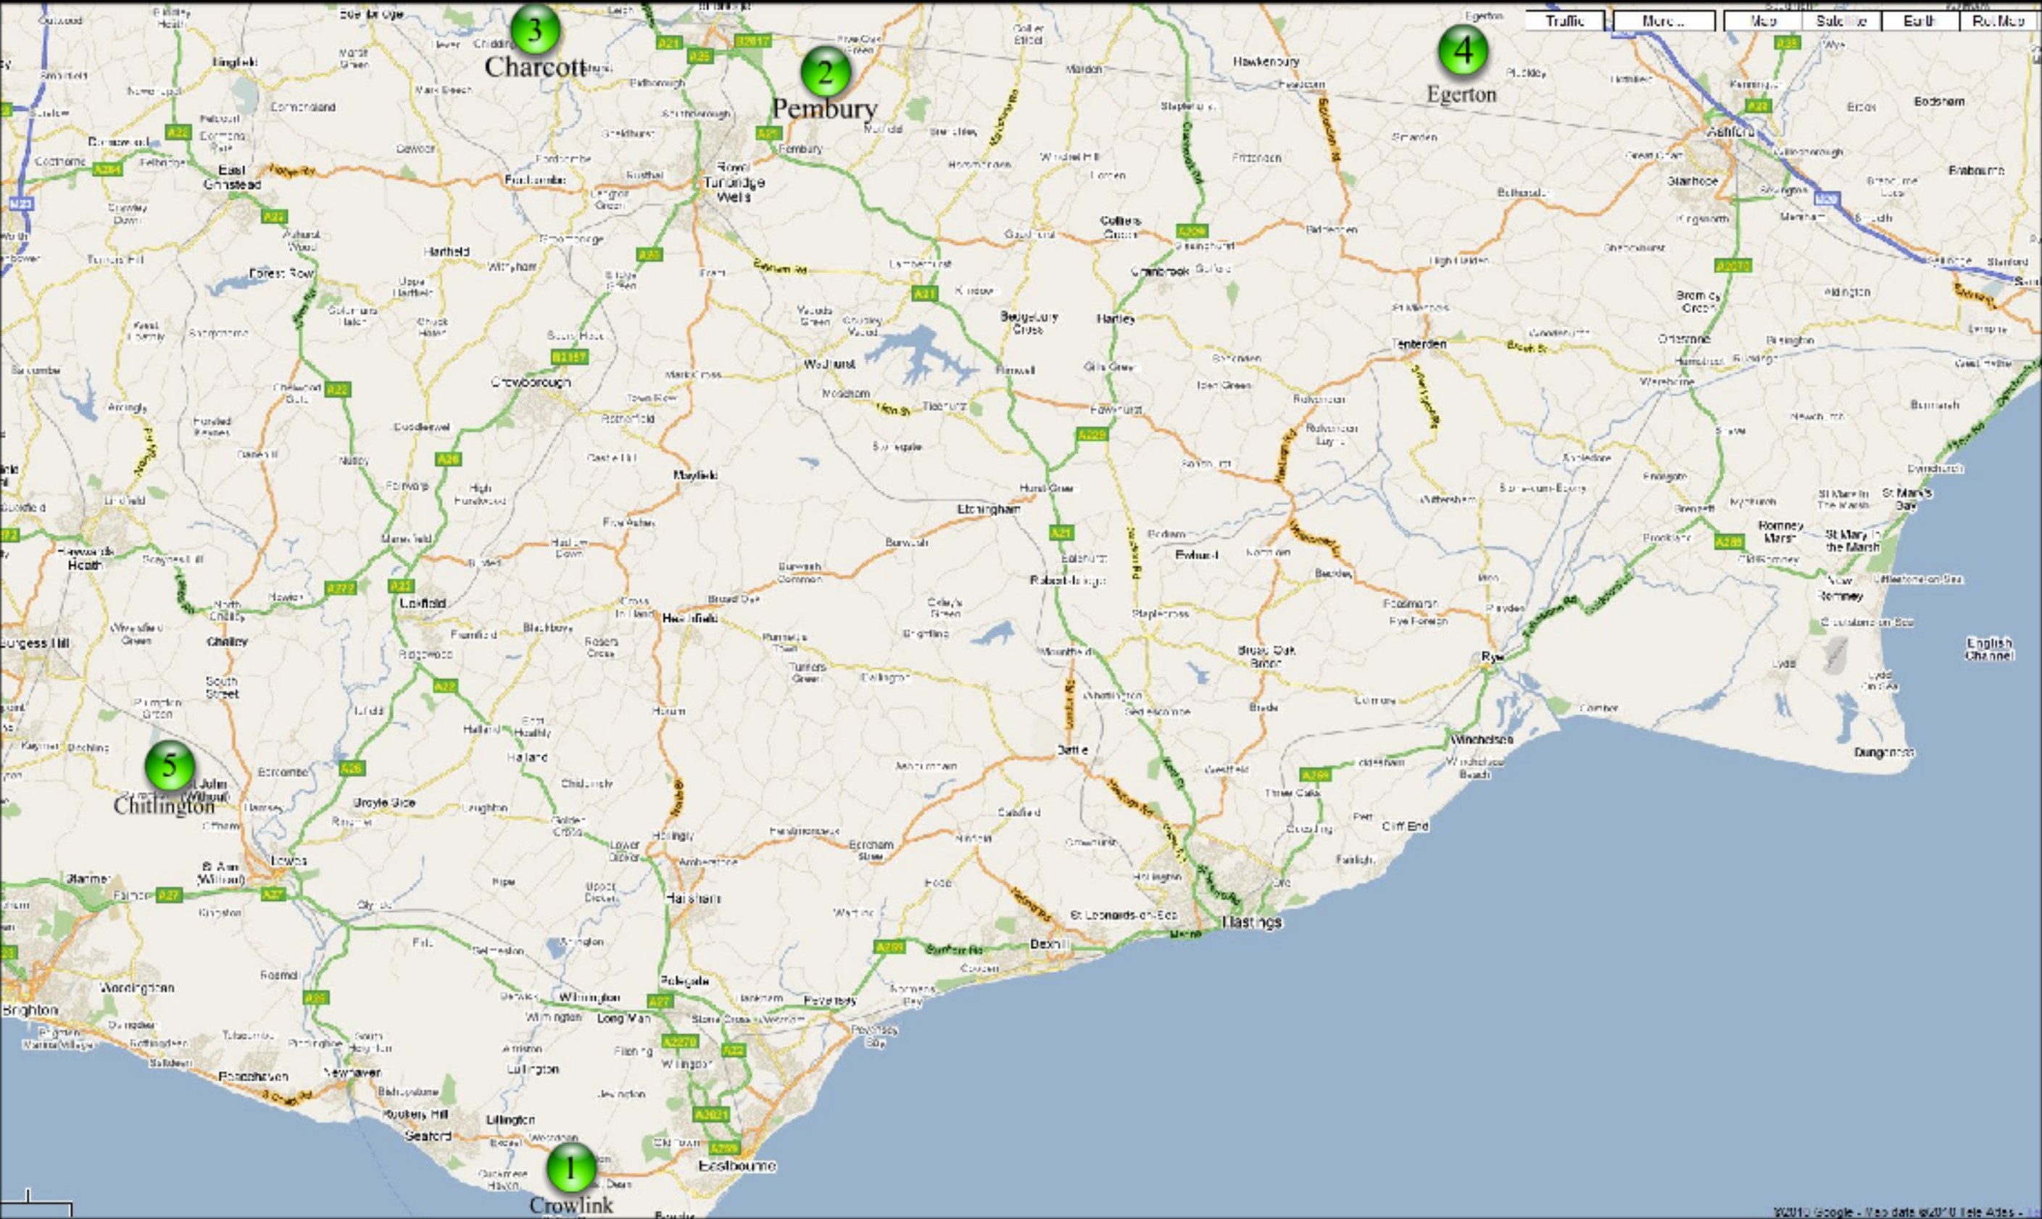Click the English Channel sea label

point(1989,649)
